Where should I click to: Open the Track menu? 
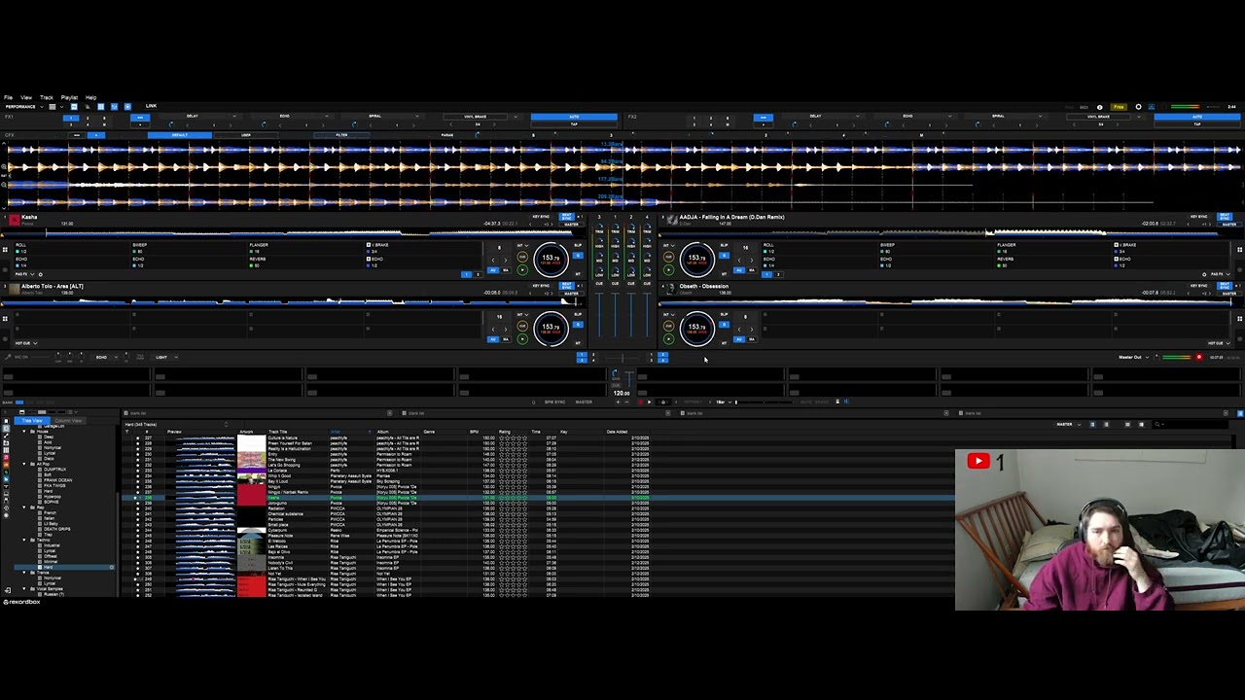tap(47, 97)
